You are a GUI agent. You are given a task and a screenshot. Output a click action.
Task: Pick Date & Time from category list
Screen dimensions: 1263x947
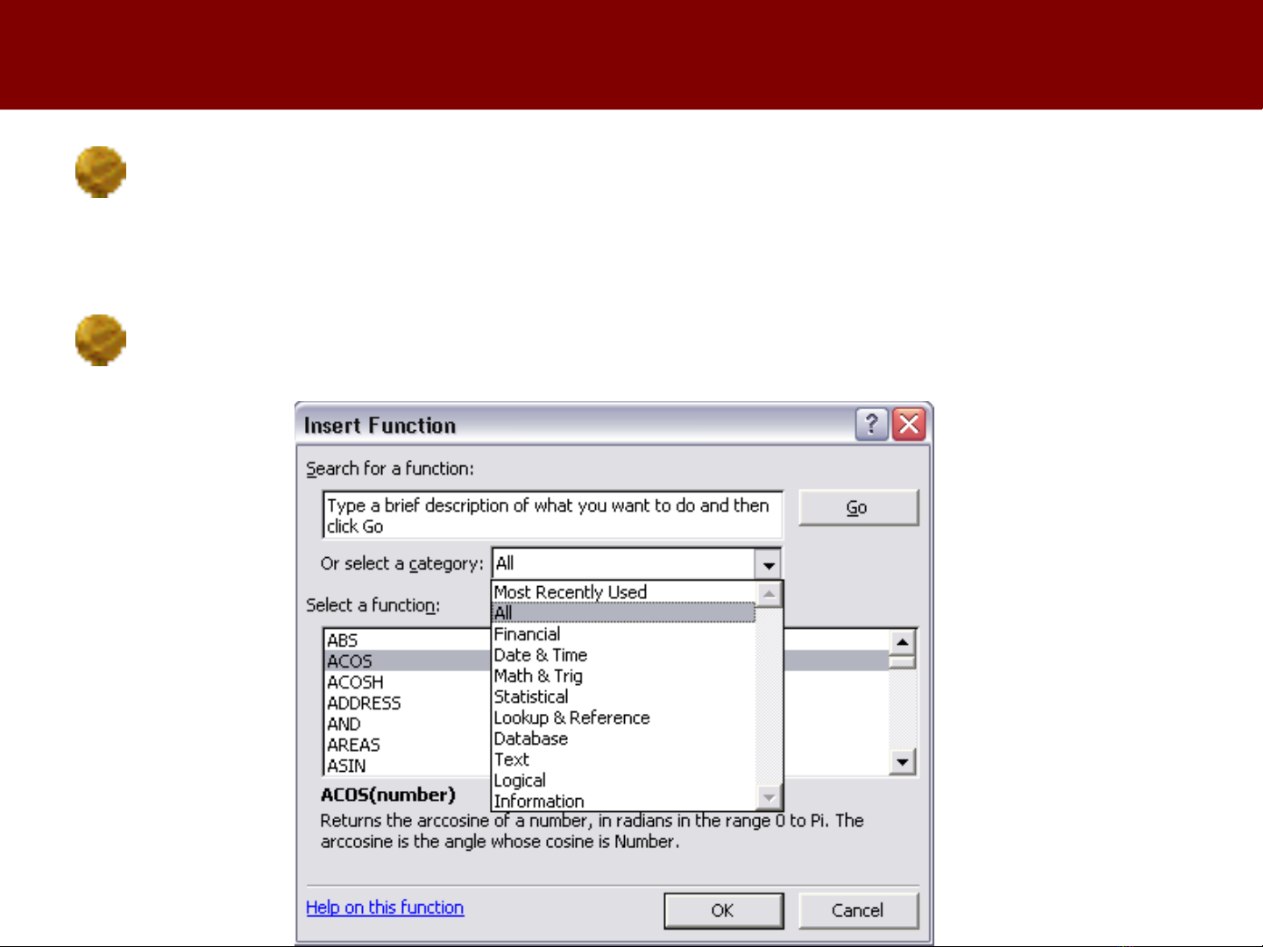pyautogui.click(x=541, y=655)
